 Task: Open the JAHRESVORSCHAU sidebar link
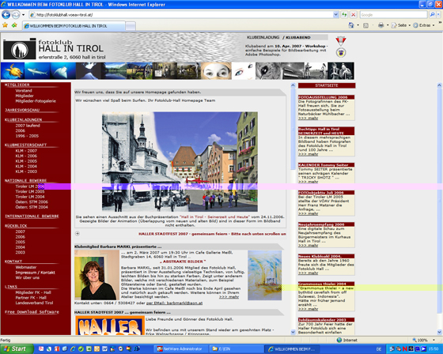pos(22,110)
